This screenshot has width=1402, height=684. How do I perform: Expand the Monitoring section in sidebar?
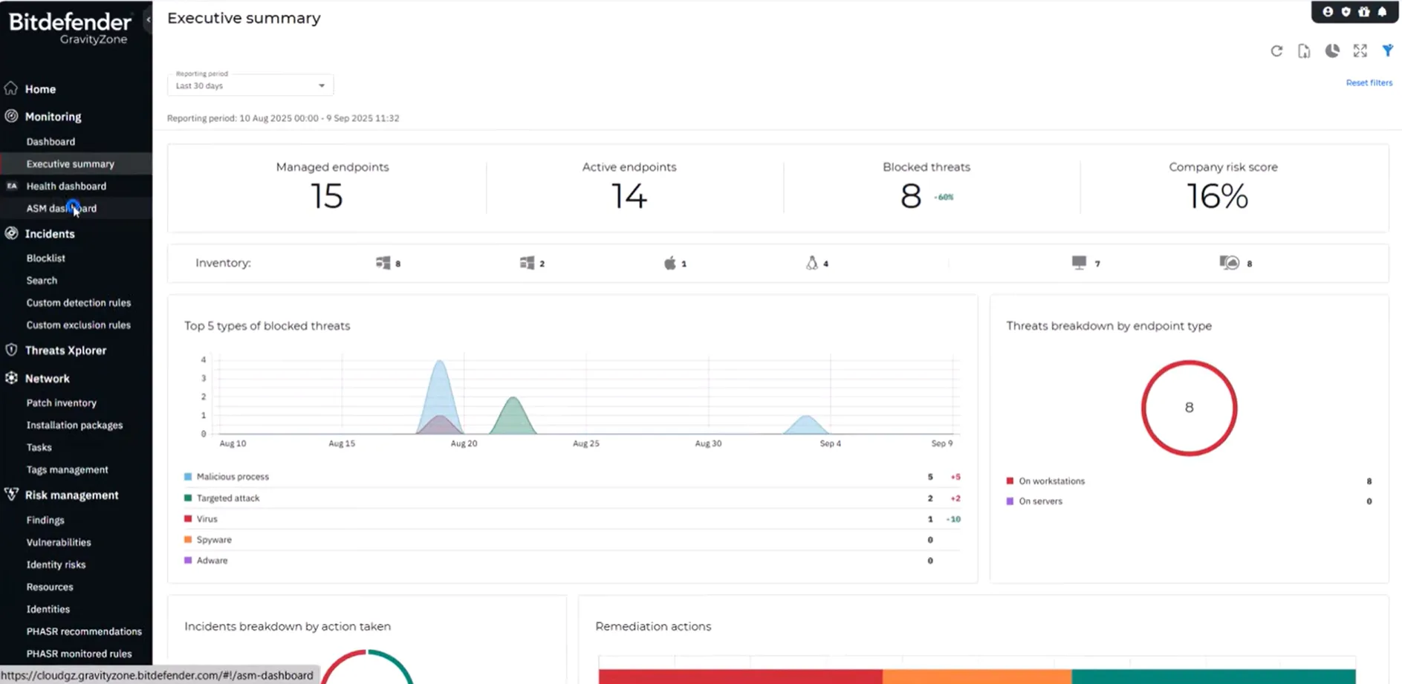pyautogui.click(x=53, y=117)
